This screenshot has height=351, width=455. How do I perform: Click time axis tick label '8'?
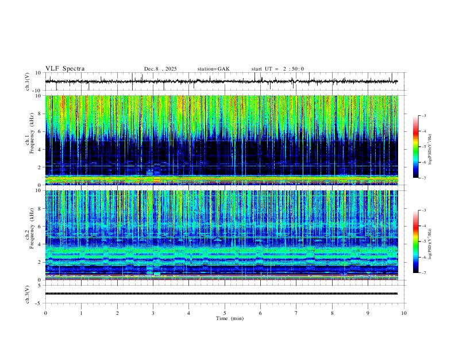coord(332,313)
